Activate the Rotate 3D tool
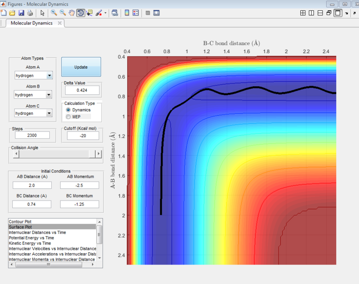The height and width of the screenshot is (284, 359). coord(81,13)
